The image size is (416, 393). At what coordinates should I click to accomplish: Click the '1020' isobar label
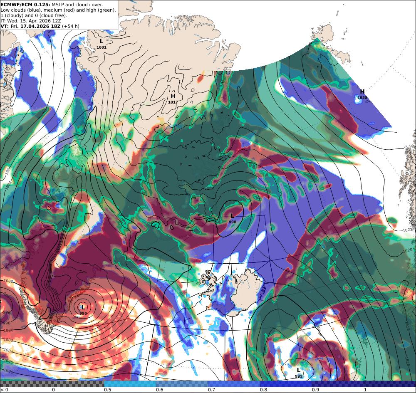point(408,250)
